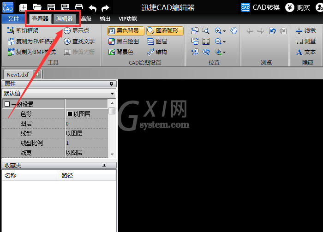Undo the last action
Image resolution: width=323 pixels, height=232 pixels.
[92, 8]
